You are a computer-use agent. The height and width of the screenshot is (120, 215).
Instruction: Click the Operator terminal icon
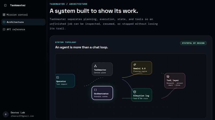point(58,78)
